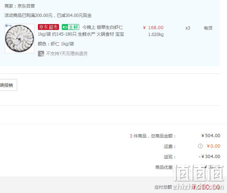Click the freight info circle icon next to 运费
The width and height of the screenshot is (227, 193).
[x=200, y=146]
